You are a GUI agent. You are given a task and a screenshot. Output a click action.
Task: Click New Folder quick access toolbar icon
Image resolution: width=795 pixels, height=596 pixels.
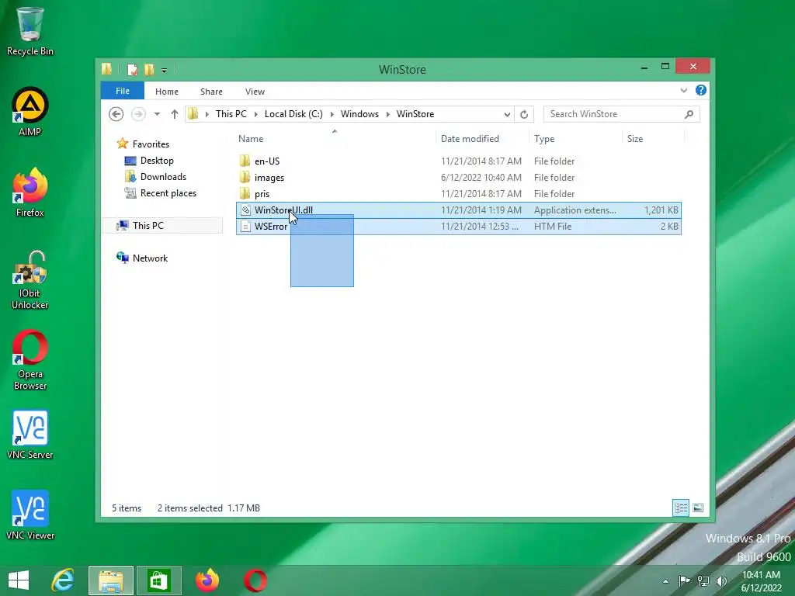(x=149, y=69)
